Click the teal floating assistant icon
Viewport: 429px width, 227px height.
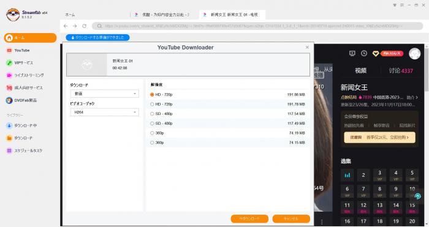coord(417,196)
